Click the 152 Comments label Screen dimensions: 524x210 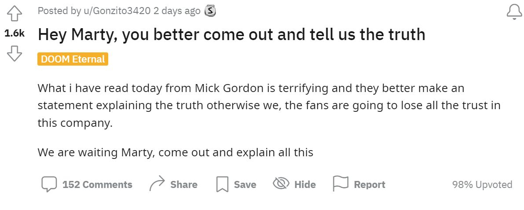click(x=97, y=184)
